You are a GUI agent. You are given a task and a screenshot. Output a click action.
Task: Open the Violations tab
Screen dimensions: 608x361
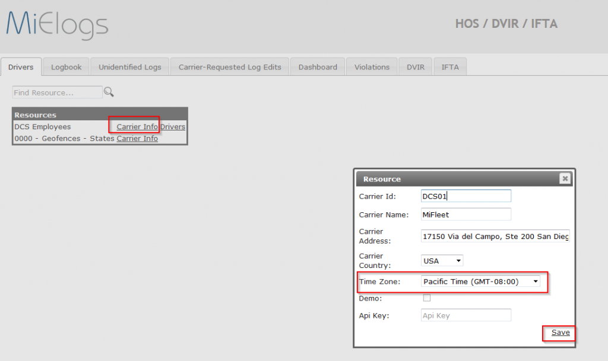(372, 67)
